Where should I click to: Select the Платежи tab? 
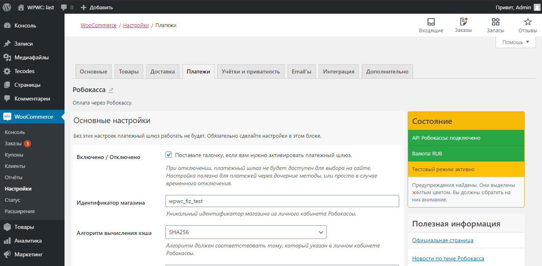[198, 71]
